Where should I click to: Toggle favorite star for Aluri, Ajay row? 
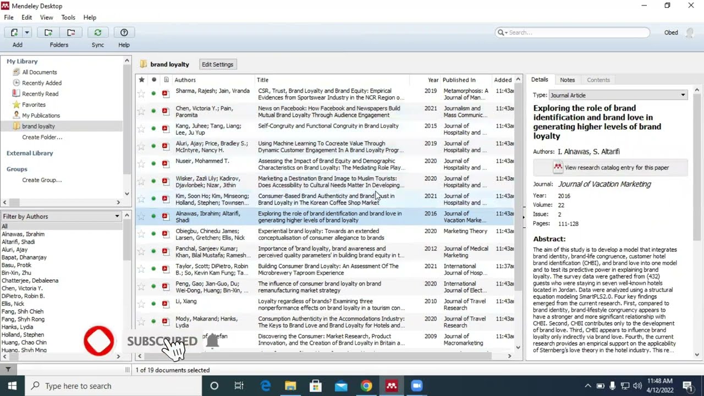141,146
